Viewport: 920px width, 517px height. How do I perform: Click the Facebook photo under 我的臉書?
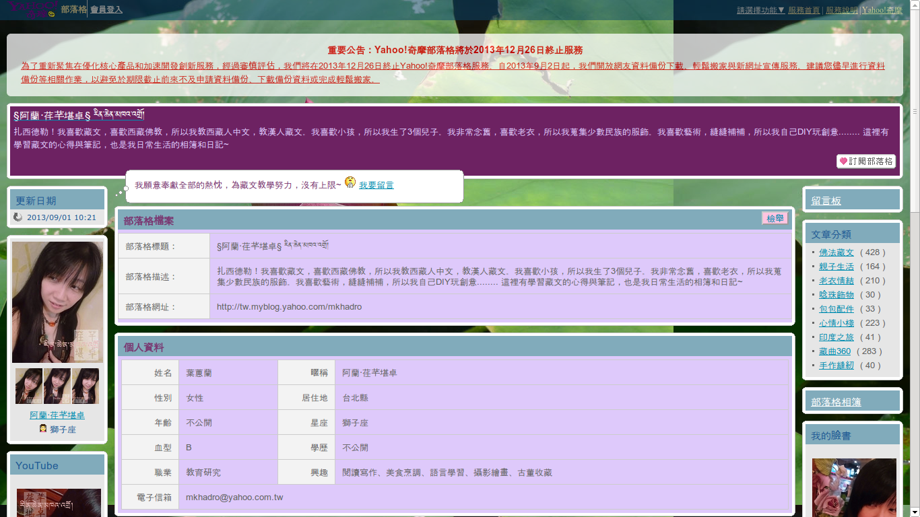pyautogui.click(x=854, y=487)
